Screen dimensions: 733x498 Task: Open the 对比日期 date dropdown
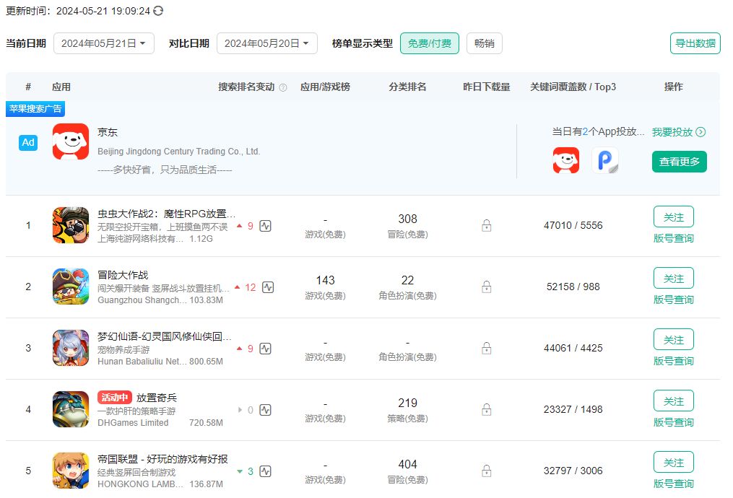click(267, 43)
